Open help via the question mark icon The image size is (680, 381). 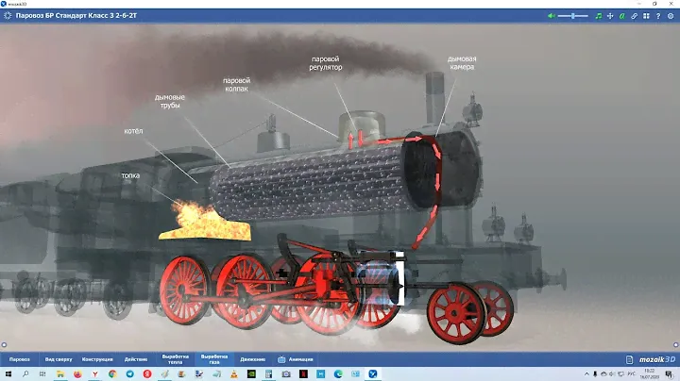pyautogui.click(x=657, y=16)
